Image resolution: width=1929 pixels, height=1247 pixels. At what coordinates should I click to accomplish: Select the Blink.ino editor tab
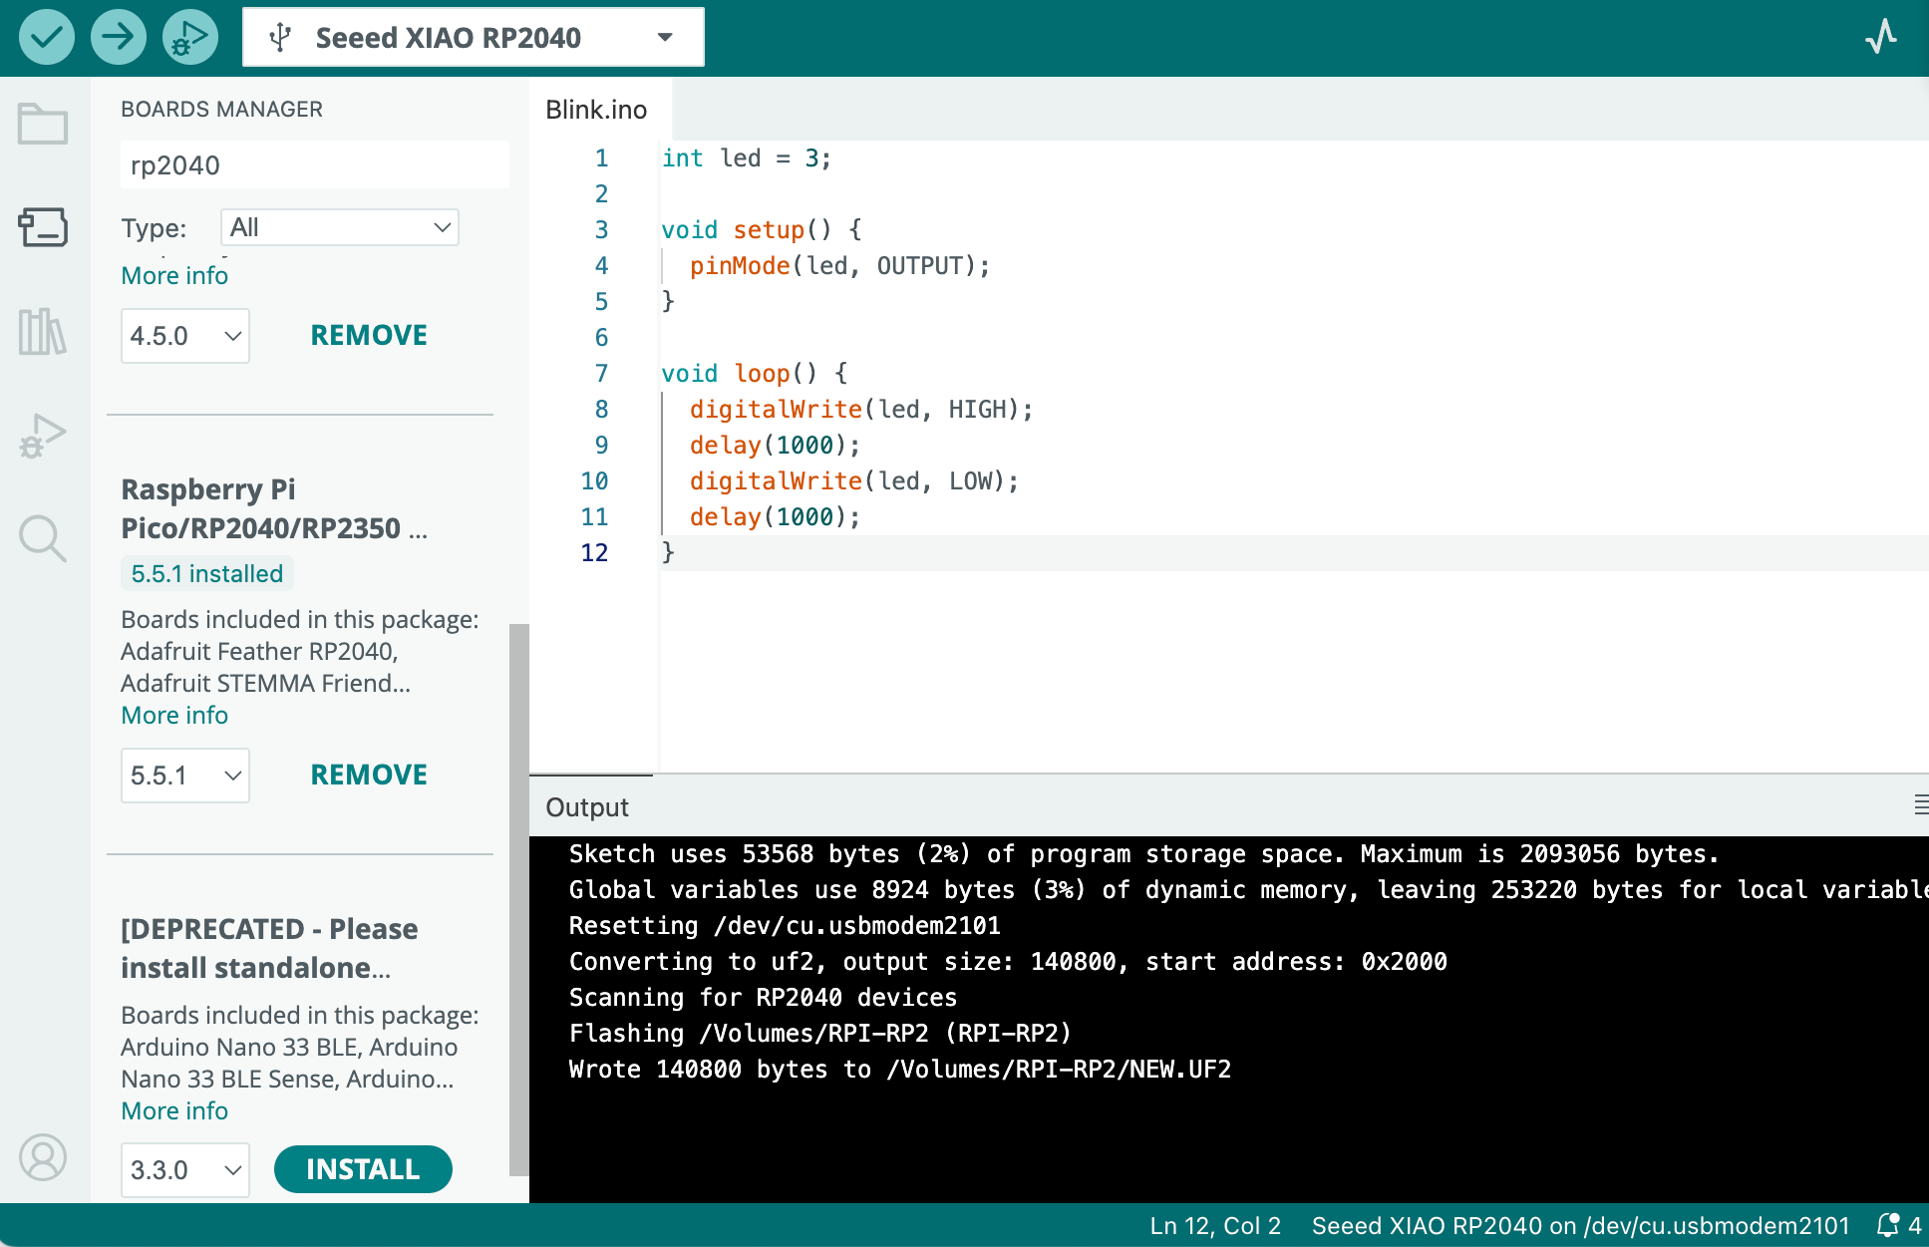tap(596, 110)
